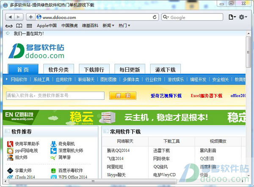Open 系统工具 category
254x187 pixels.
(41, 79)
